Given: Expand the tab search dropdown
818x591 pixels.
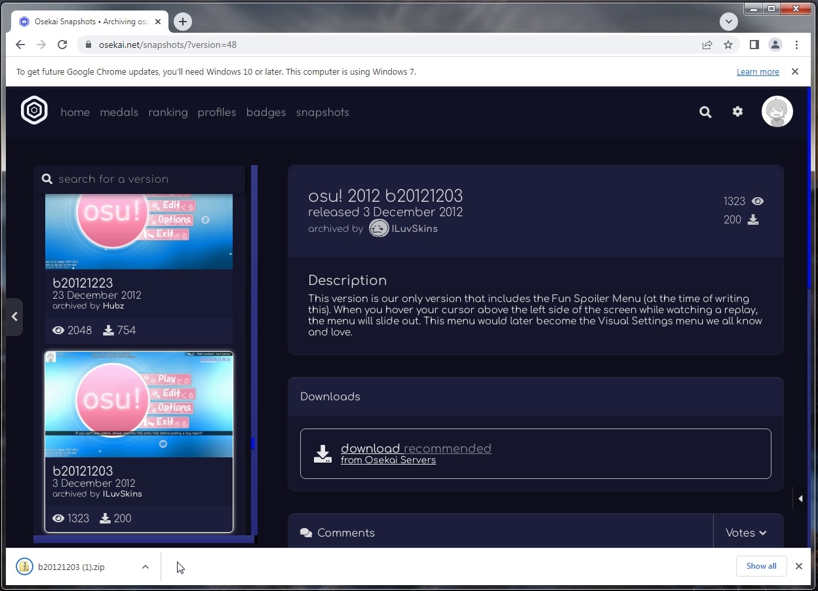Looking at the screenshot, I should (729, 21).
